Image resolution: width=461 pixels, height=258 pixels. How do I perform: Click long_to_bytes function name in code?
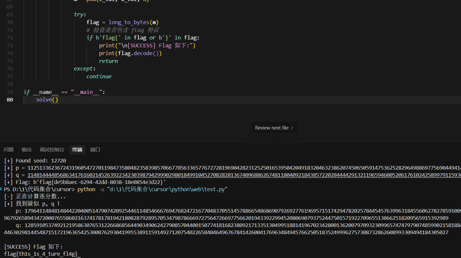pyautogui.click(x=129, y=23)
